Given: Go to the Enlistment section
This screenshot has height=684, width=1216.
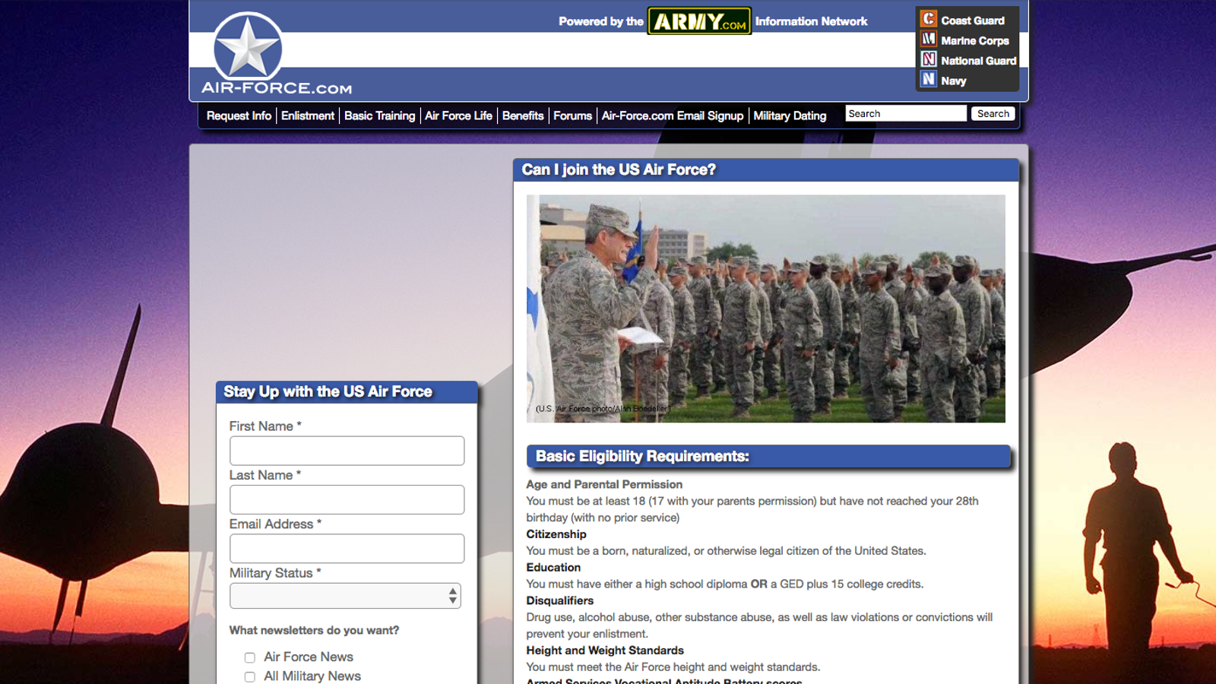Looking at the screenshot, I should (308, 116).
